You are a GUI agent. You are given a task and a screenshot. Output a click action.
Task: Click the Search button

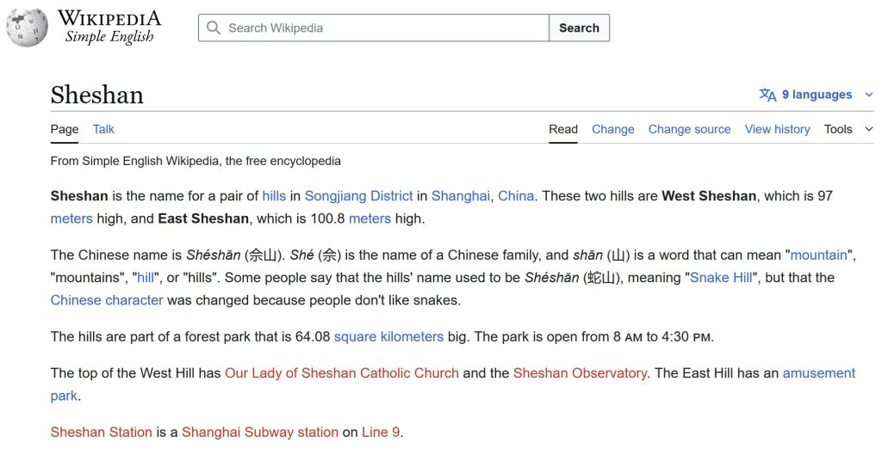pos(579,28)
